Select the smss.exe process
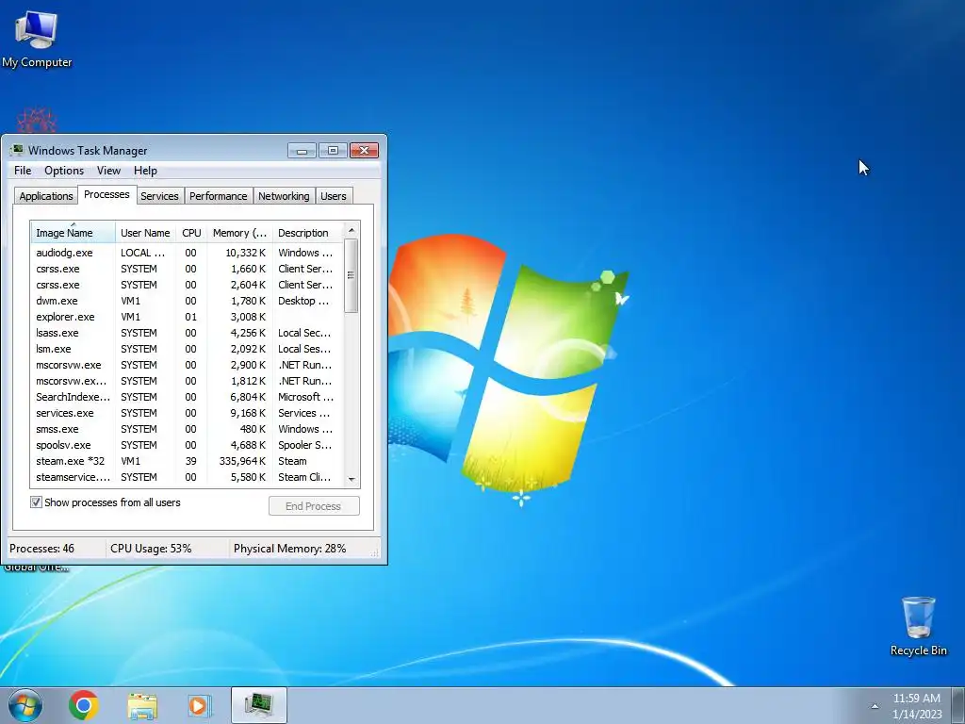 (x=188, y=429)
